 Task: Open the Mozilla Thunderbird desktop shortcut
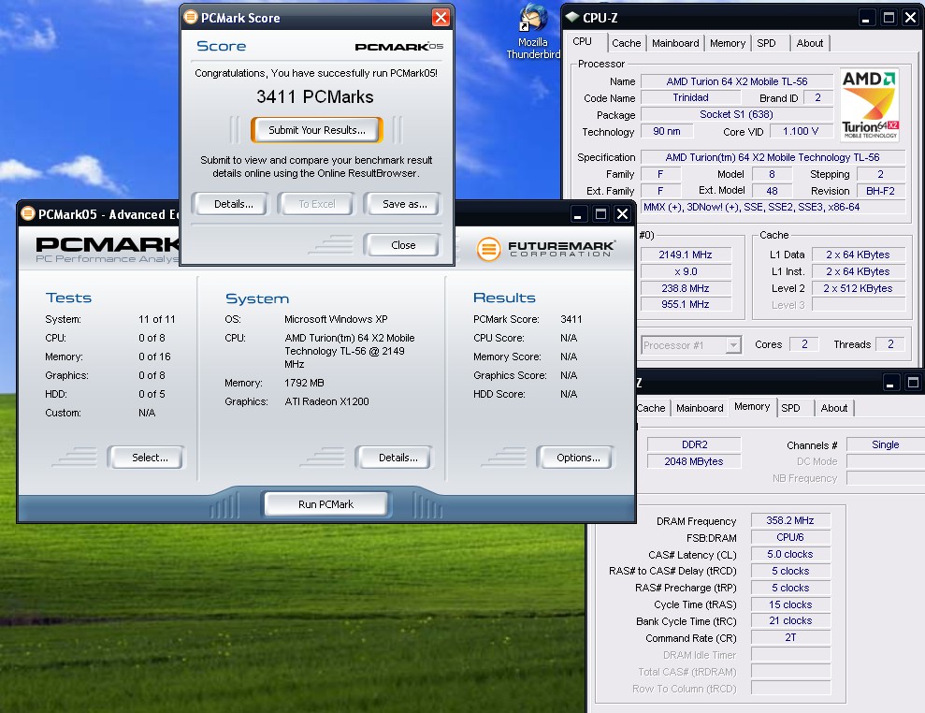coord(533,31)
